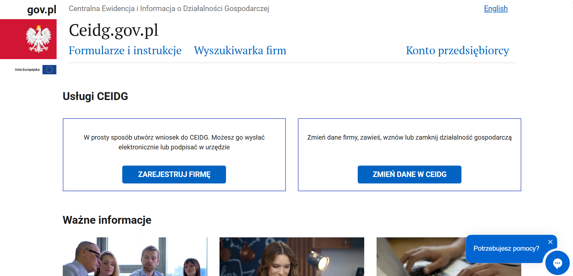Open Wyszukiwarka firm menu item

coord(240,50)
